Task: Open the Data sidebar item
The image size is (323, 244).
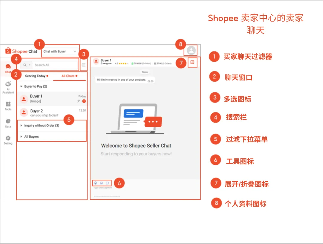Action: [8, 123]
